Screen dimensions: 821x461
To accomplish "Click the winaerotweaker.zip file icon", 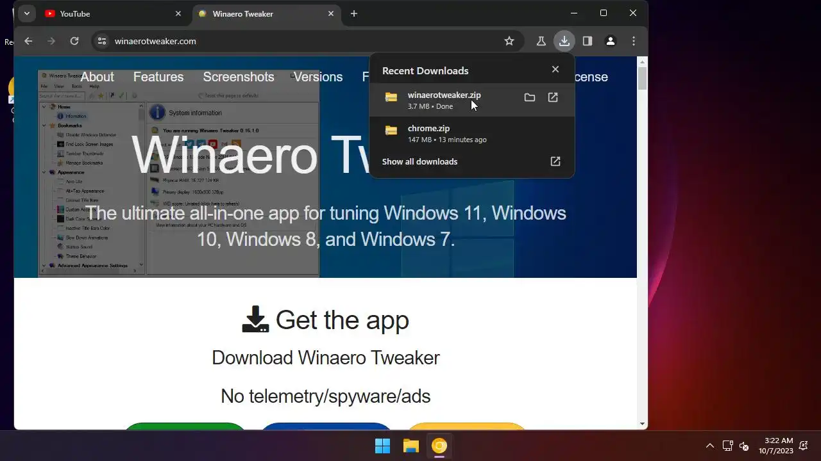I will (391, 97).
